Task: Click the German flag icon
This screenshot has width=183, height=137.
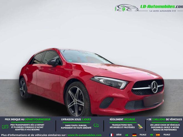Action: tap(134, 135)
